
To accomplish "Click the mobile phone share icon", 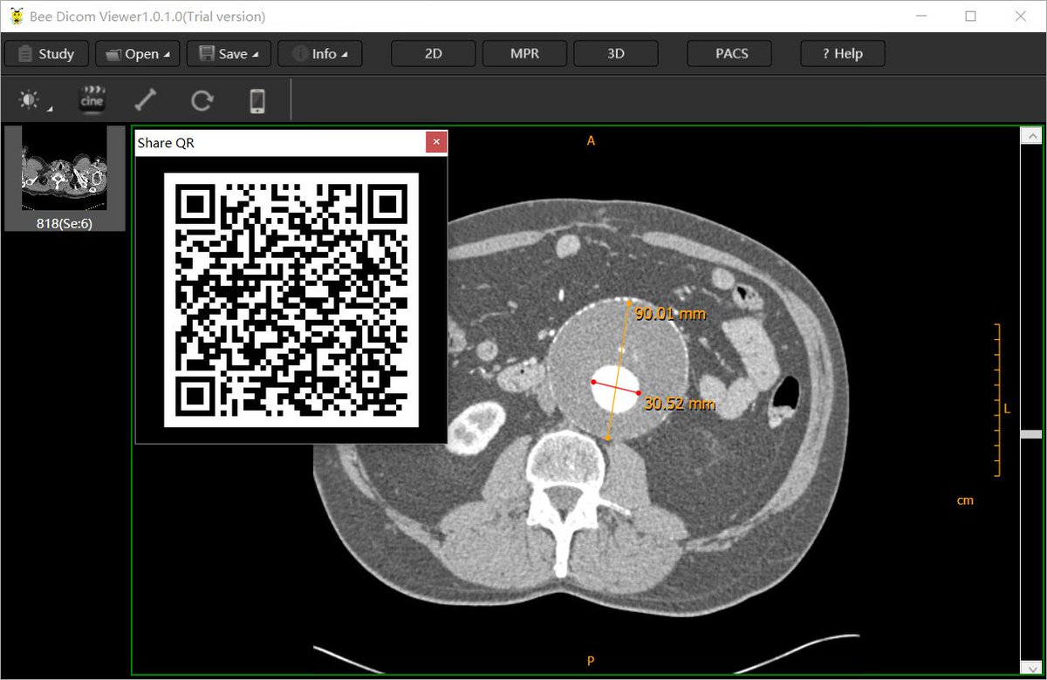I will (257, 100).
